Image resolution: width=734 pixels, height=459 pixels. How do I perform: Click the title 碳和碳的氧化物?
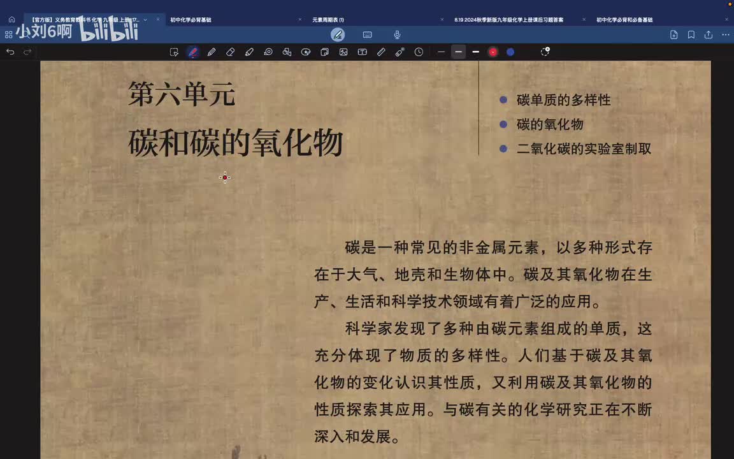[236, 143]
